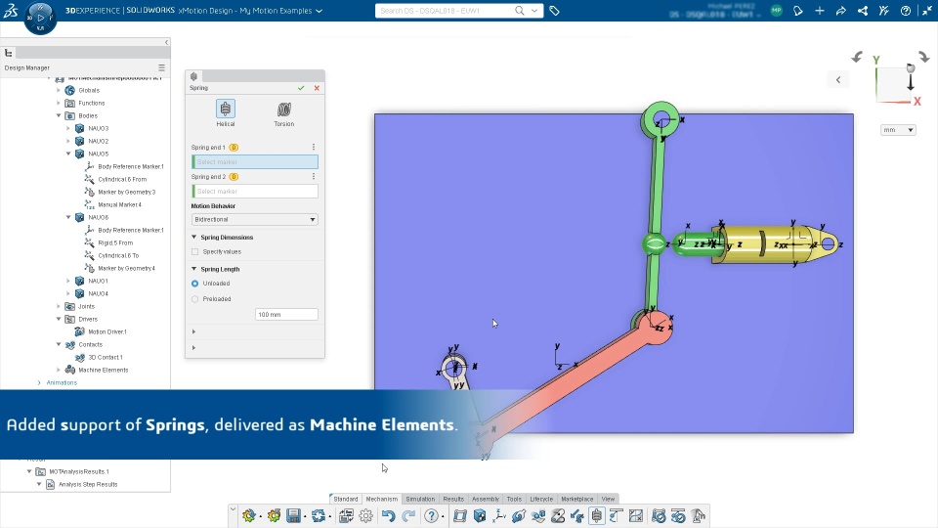
Task: Click the Undo arrow
Action: coord(388,515)
